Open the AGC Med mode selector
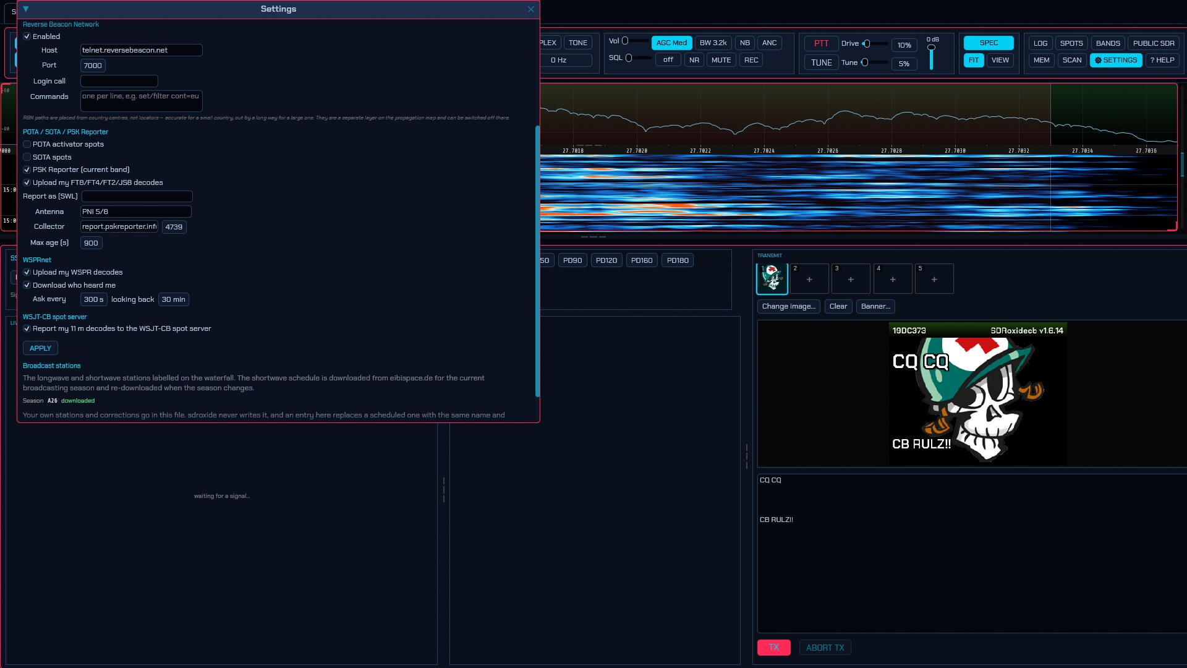The image size is (1187, 668). (671, 43)
